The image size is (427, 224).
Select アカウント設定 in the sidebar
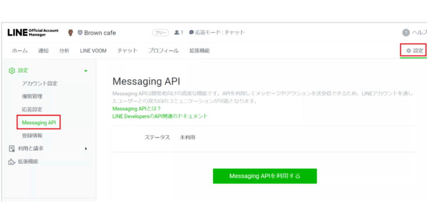coord(40,83)
